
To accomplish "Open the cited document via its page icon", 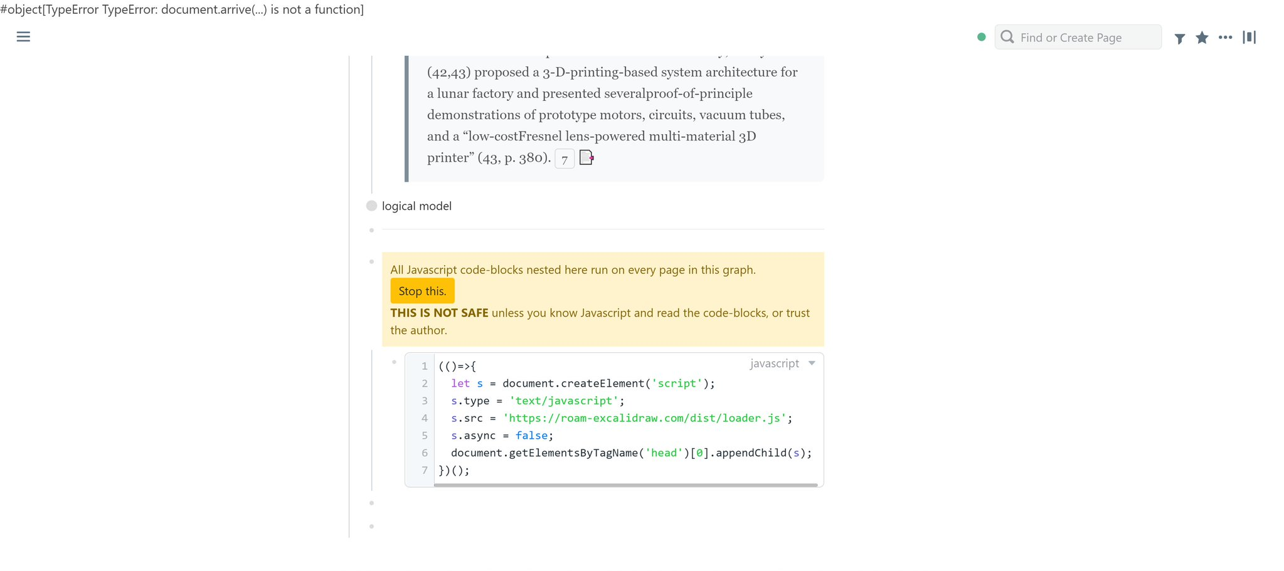I will [586, 158].
